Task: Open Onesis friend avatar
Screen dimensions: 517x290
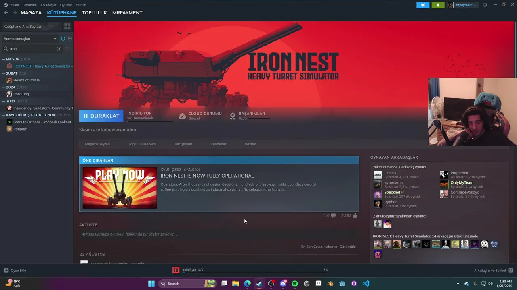Action: point(378,175)
